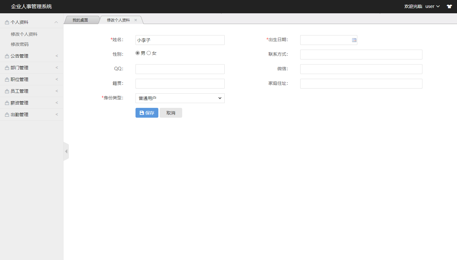The image size is (457, 260).
Task: Select the 男 gender radio button
Action: pos(137,53)
